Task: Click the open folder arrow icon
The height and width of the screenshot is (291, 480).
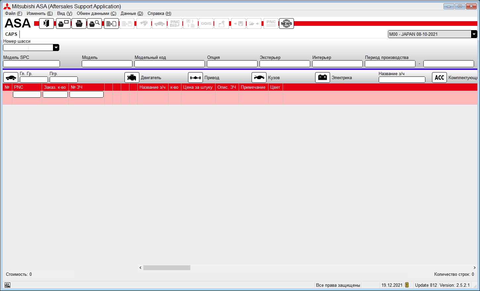Action: click(x=254, y=24)
